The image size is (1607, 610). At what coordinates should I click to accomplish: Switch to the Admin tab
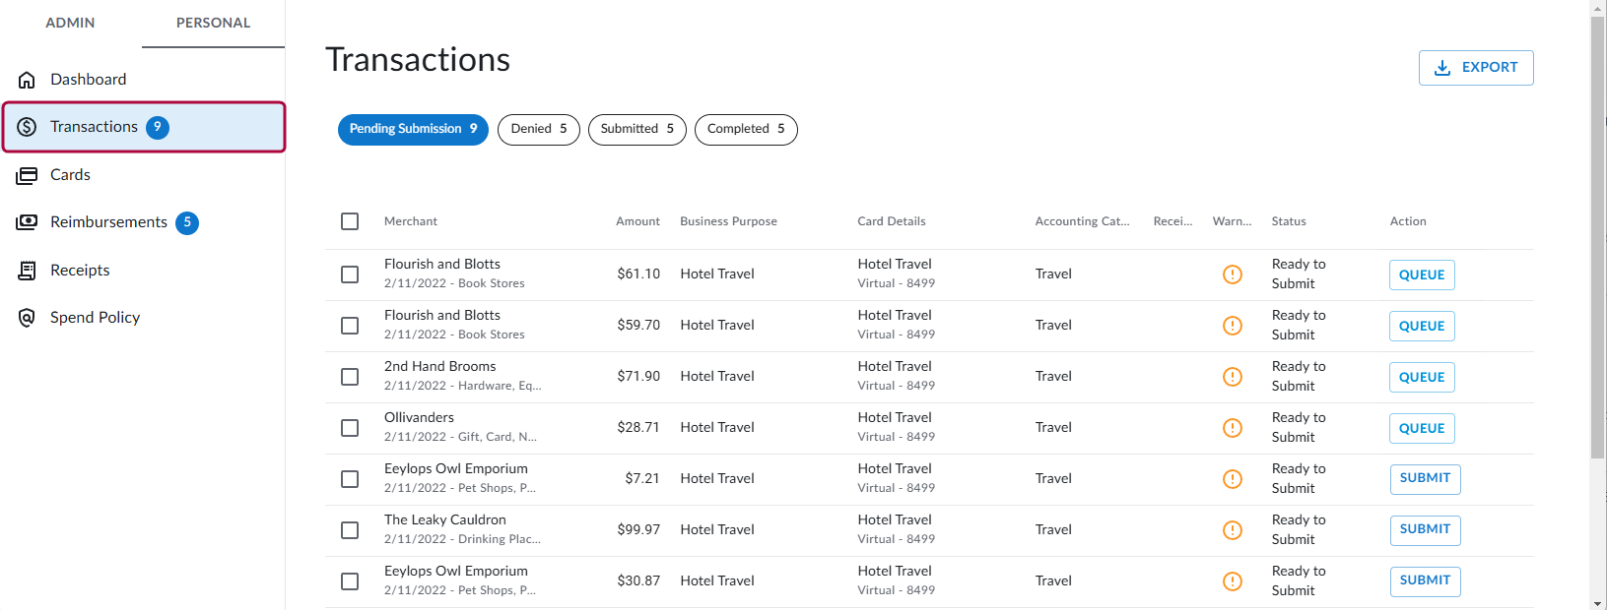coord(70,23)
